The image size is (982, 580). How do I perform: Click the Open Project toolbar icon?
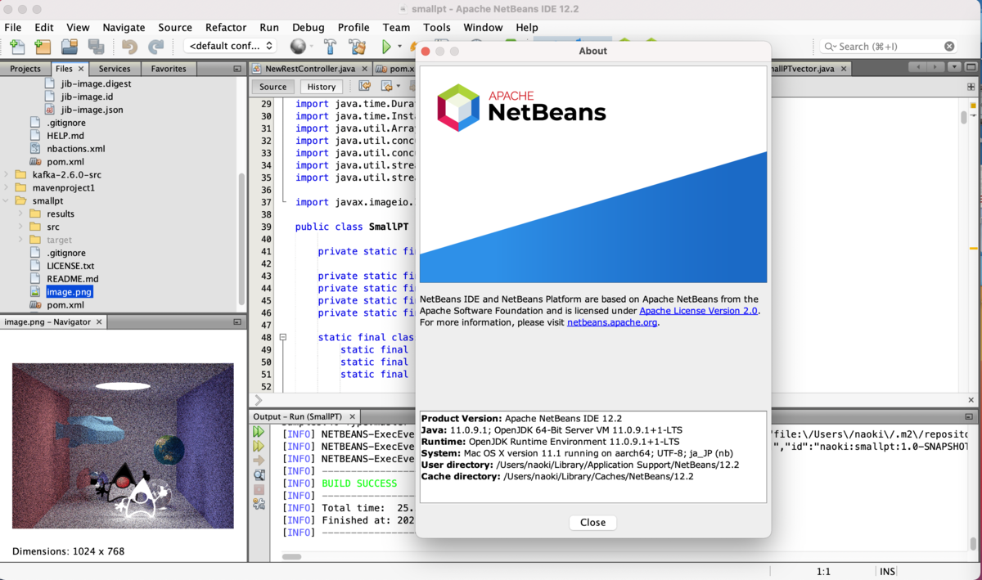coord(70,47)
